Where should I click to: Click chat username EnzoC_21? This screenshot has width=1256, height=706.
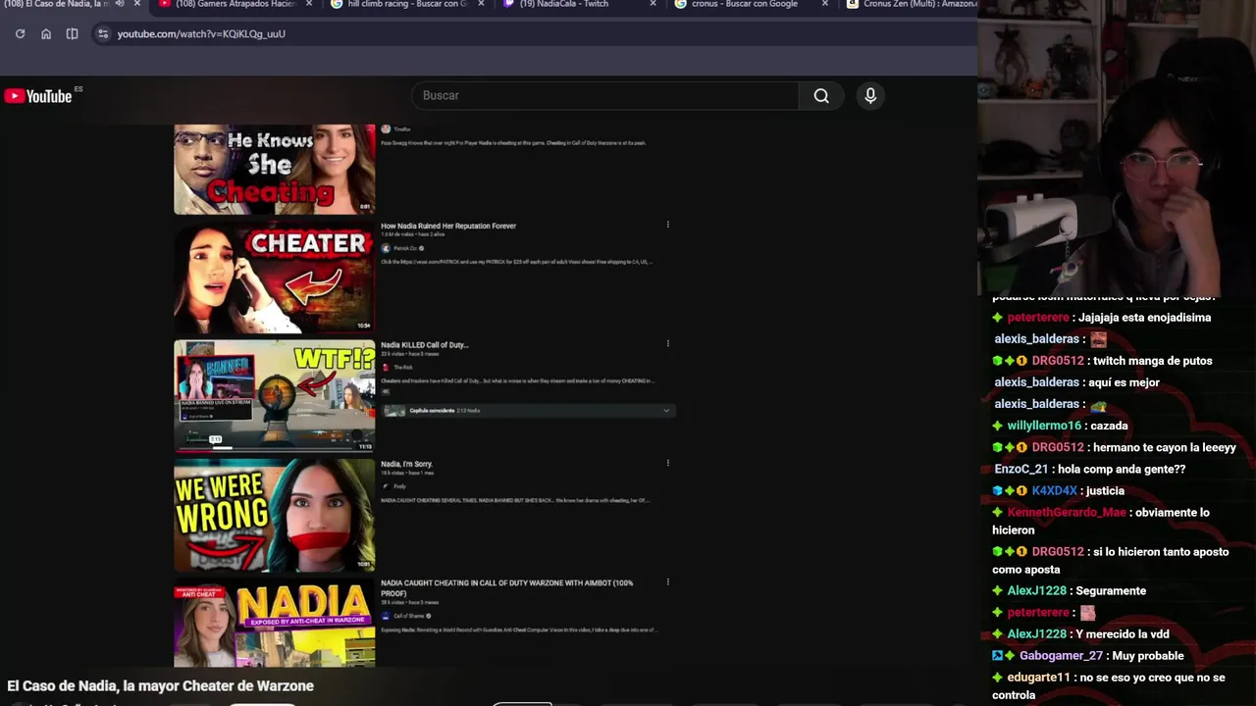[1021, 469]
